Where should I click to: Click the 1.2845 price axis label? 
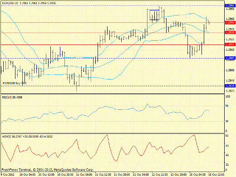[230, 80]
